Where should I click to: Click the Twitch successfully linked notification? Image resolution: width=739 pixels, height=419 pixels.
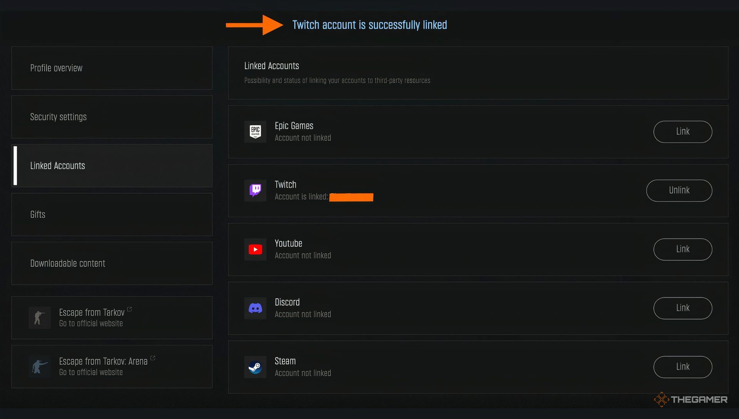pyautogui.click(x=369, y=25)
